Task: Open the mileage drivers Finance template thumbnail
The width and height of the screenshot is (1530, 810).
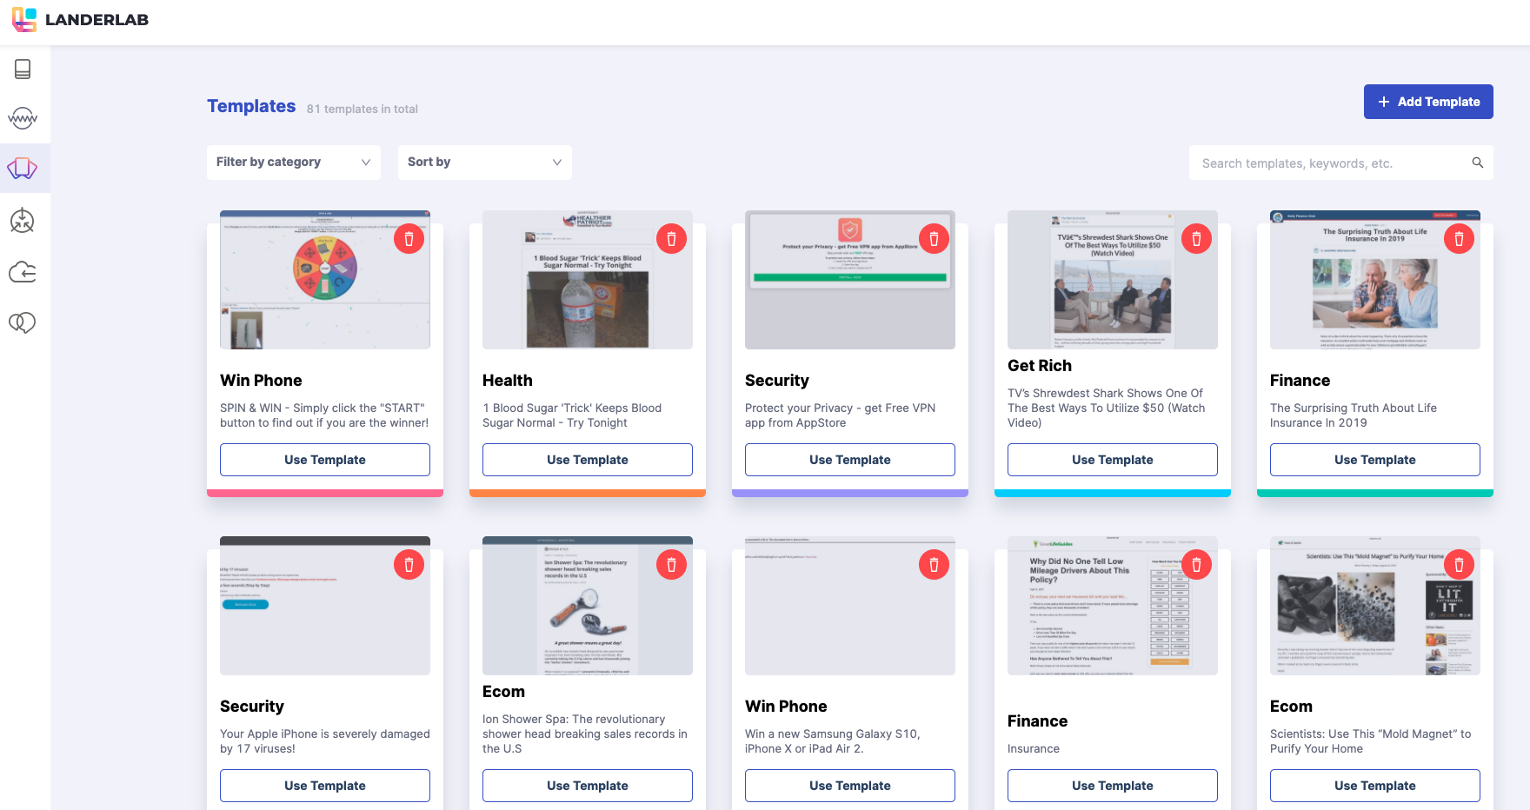Action: point(1113,606)
